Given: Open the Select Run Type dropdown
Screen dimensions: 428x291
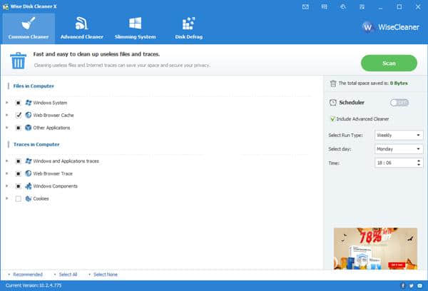Looking at the screenshot, I should 399,135.
